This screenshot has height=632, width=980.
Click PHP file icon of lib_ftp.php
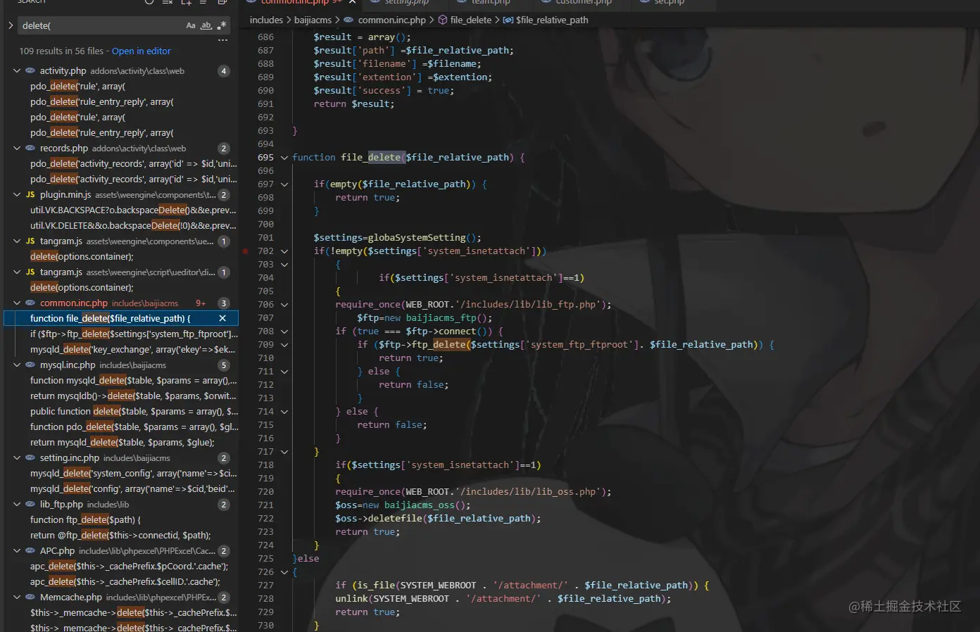(x=30, y=505)
